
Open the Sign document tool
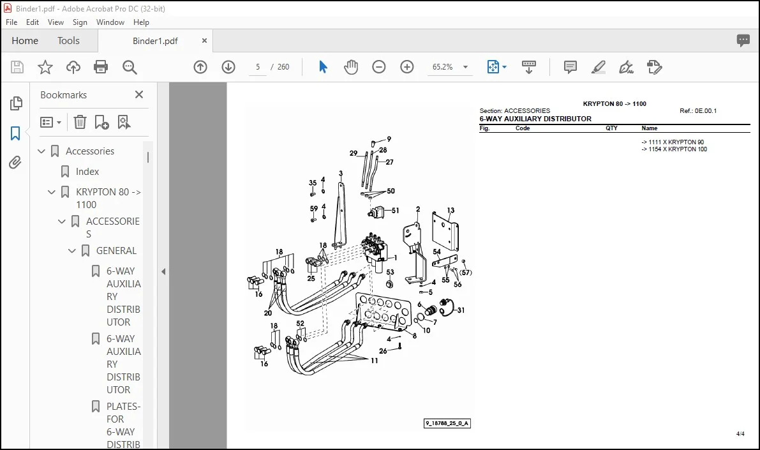[626, 67]
